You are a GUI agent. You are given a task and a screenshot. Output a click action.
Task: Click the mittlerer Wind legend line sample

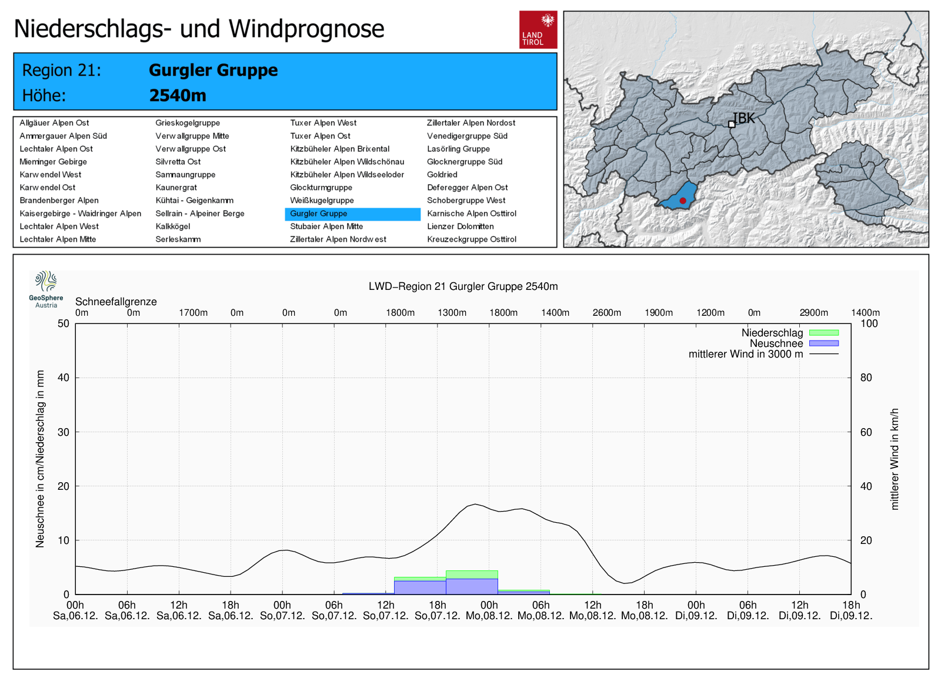tap(823, 354)
